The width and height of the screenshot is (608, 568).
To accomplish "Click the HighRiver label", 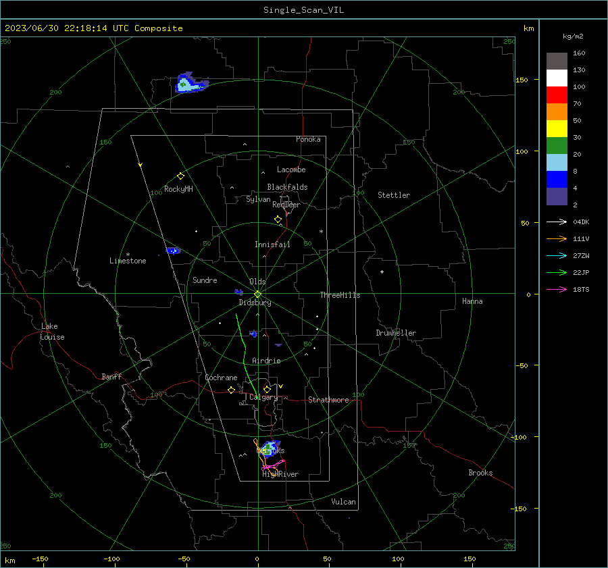I will click(x=280, y=474).
